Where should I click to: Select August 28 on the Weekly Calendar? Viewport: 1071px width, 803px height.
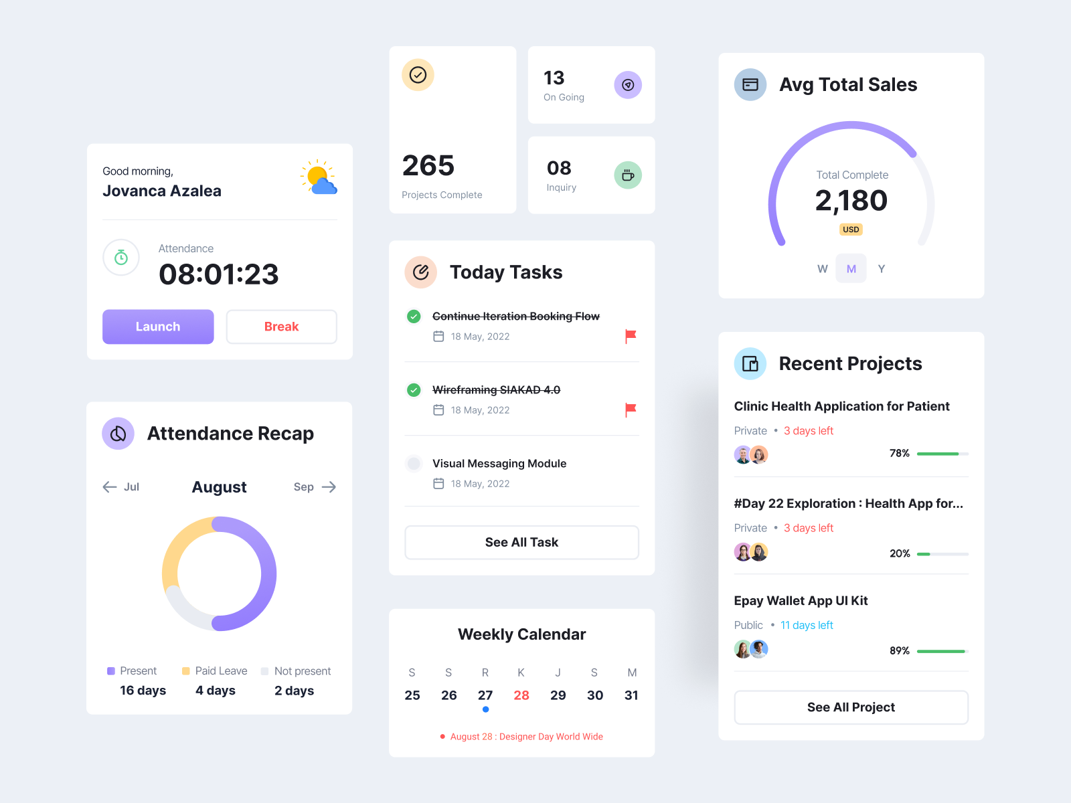click(x=521, y=695)
